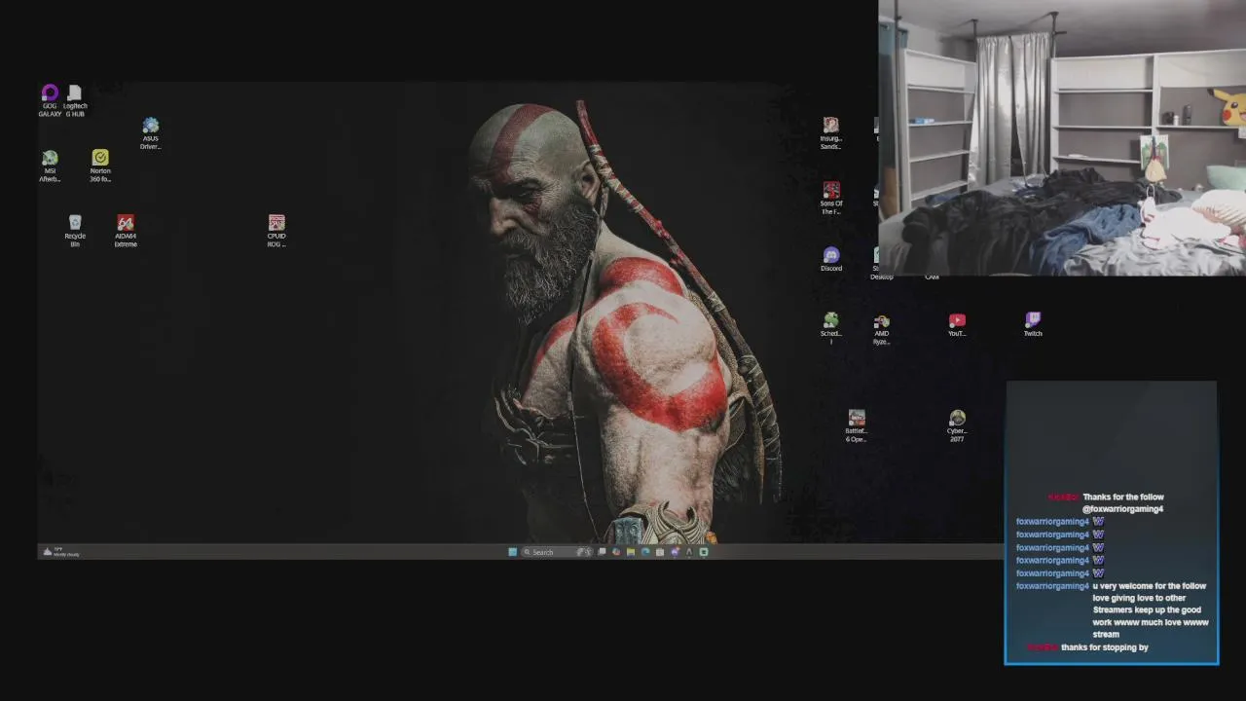
Task: Open Microsoft Edge from the taskbar
Action: tap(645, 552)
